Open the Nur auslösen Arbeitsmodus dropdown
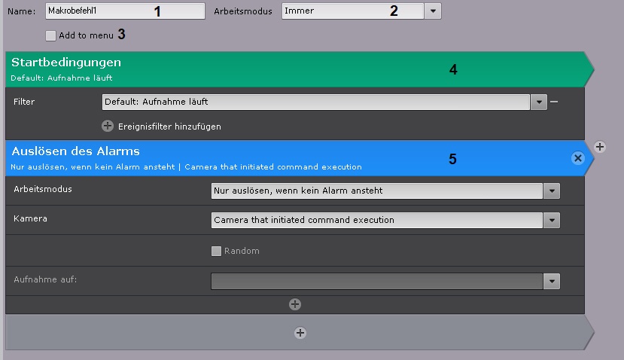Viewport: 624px width, 360px height. tap(552, 191)
